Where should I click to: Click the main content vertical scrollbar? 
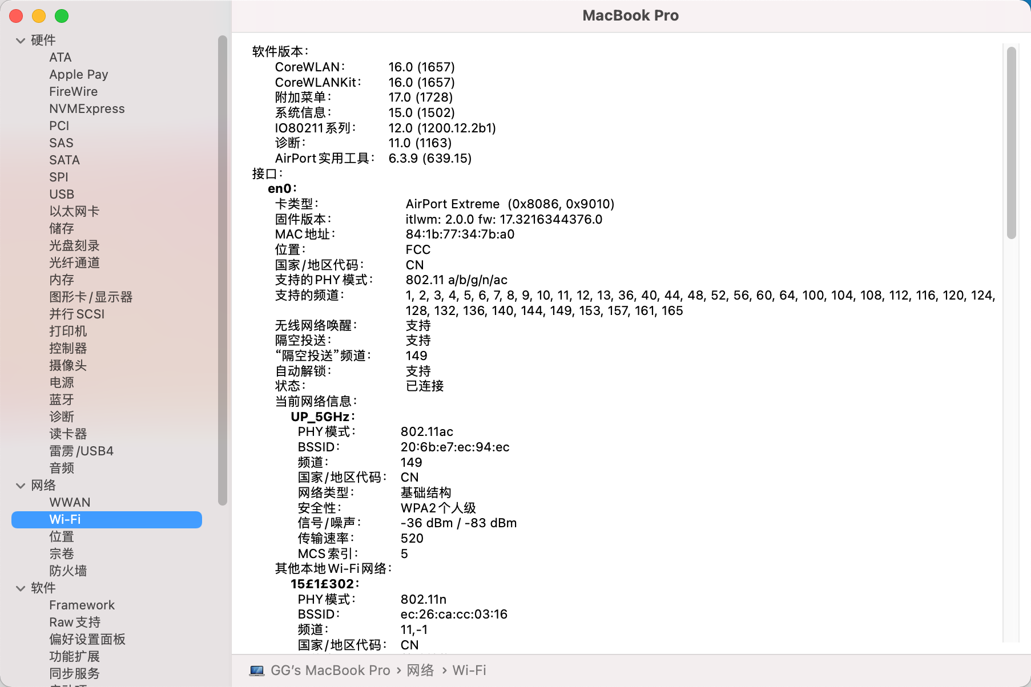tap(1012, 143)
